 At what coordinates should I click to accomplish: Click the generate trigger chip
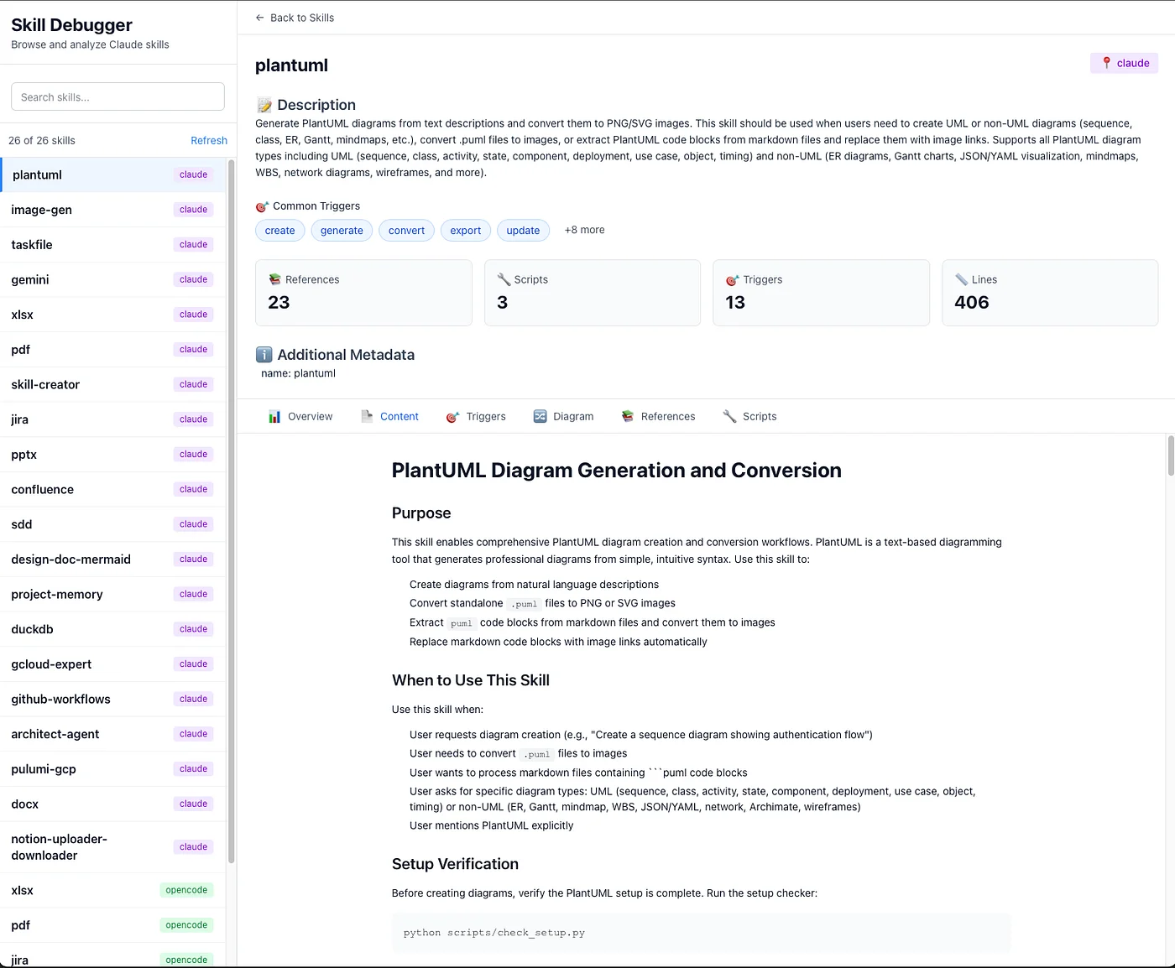[342, 231]
